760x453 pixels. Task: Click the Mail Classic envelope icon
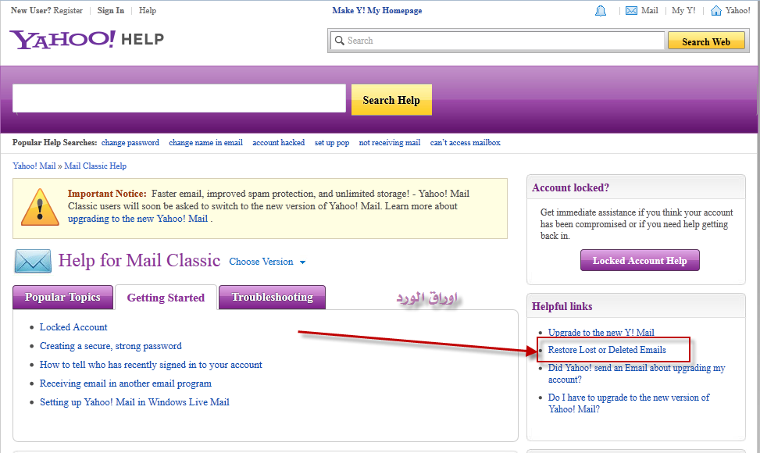(33, 261)
